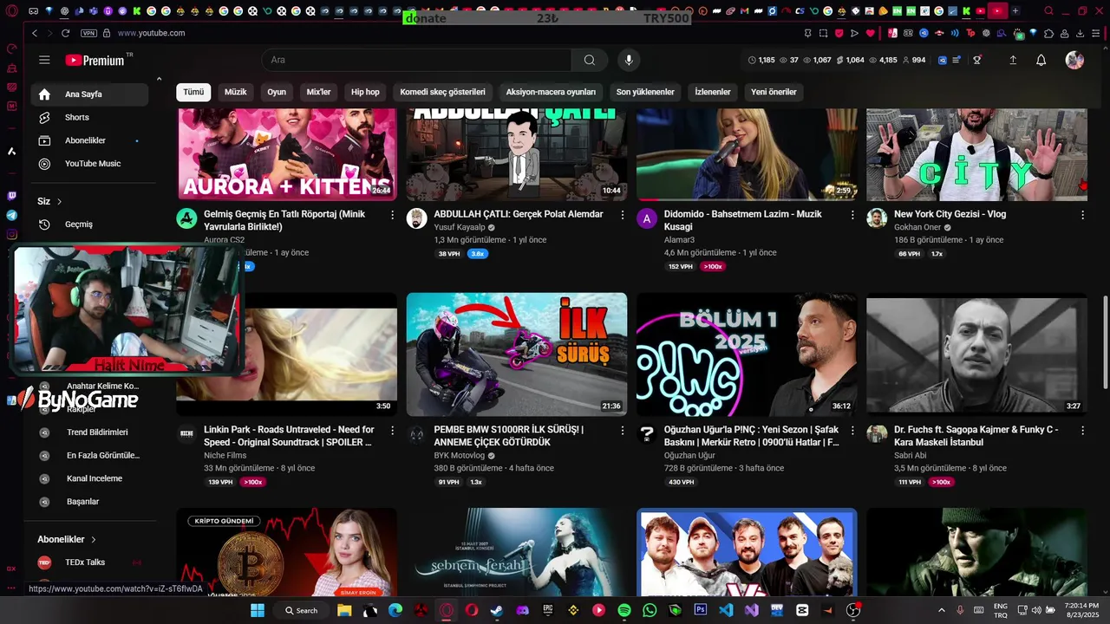The image size is (1110, 624).
Task: Open options menu for ABDULLAH ÇATLI video
Action: pos(622,215)
